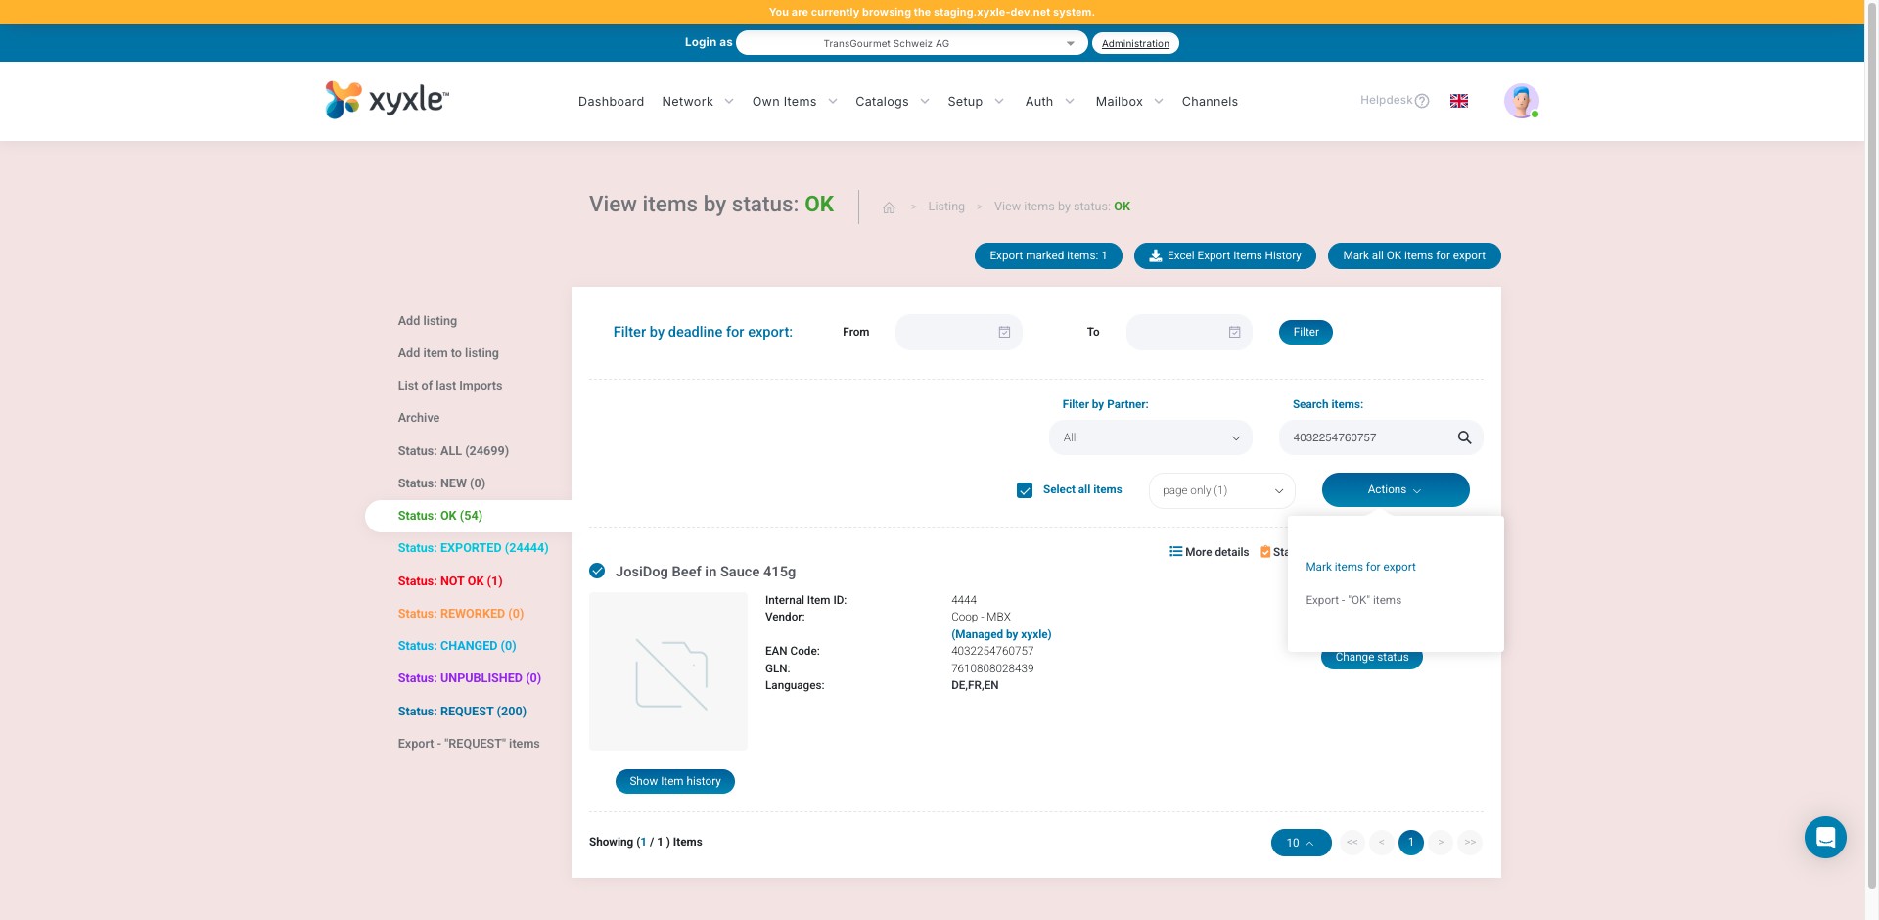1879x920 pixels.
Task: Open the page only (1) selection dropdown
Action: pyautogui.click(x=1221, y=490)
